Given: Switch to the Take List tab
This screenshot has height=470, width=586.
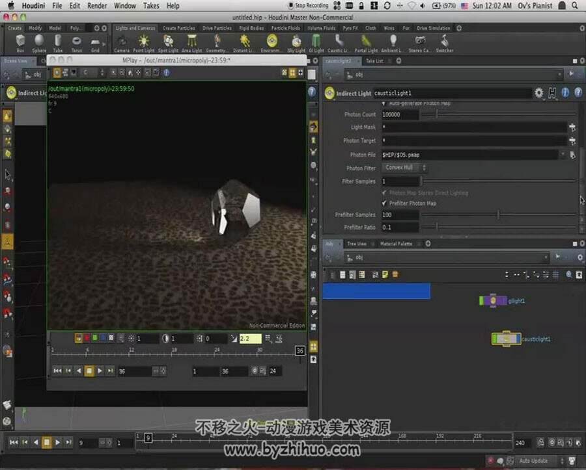Looking at the screenshot, I should [x=374, y=61].
